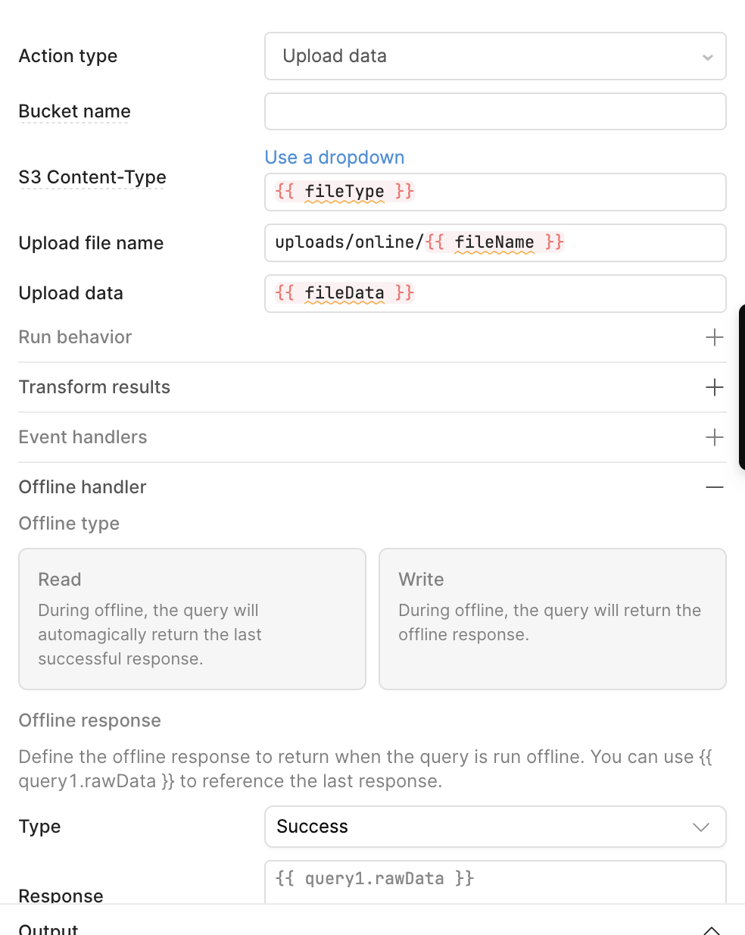This screenshot has width=745, height=935.
Task: Select the Read offline type option
Action: (x=192, y=619)
